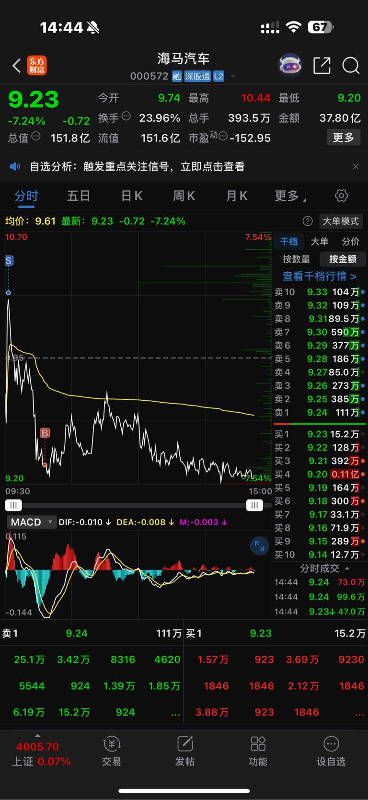Image resolution: width=368 pixels, height=800 pixels.
Task: Tap info icon next to 总值
Action: pyautogui.click(x=36, y=136)
